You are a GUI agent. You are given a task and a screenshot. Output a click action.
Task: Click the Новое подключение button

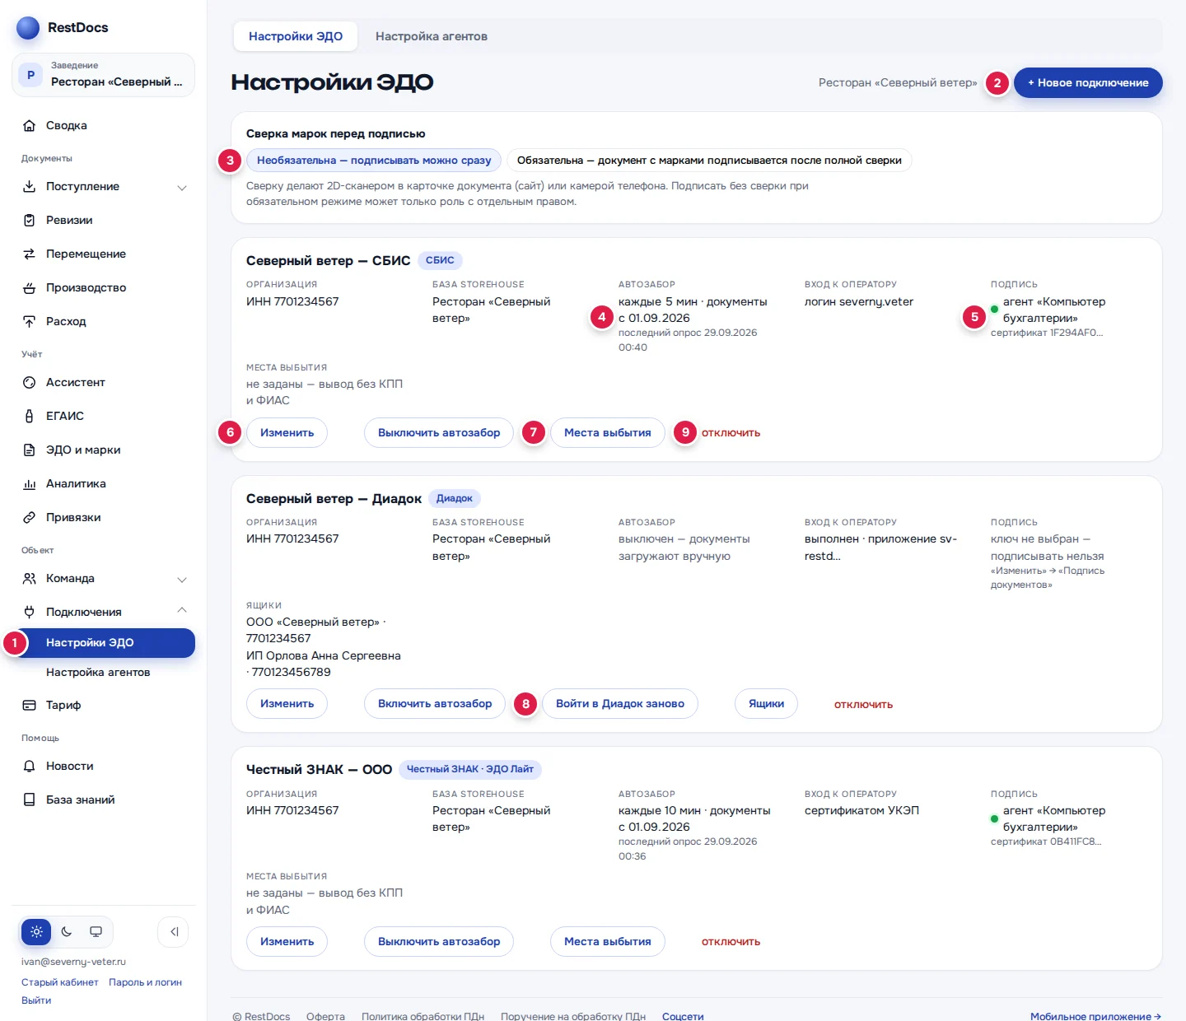(x=1088, y=83)
